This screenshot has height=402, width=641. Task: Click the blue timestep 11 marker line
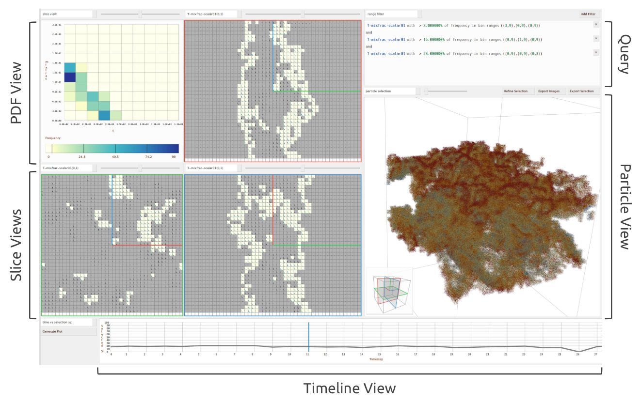pos(308,337)
